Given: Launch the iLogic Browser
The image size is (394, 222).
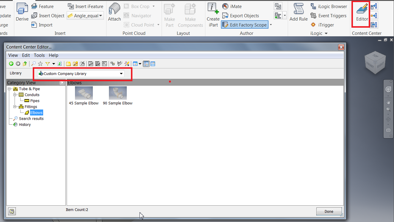Looking at the screenshot, I should point(329,6).
